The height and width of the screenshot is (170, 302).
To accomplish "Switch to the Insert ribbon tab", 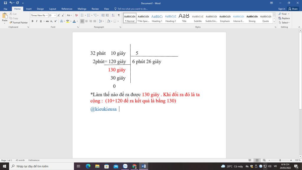I will 29,9.
